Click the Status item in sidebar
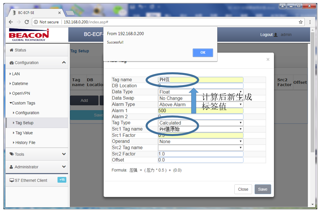 20,50
